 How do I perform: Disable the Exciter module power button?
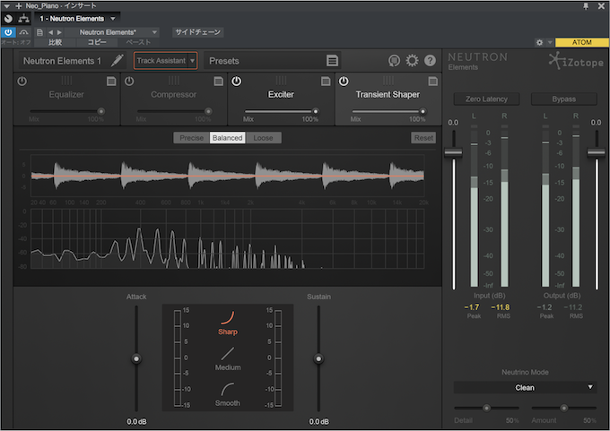(237, 82)
